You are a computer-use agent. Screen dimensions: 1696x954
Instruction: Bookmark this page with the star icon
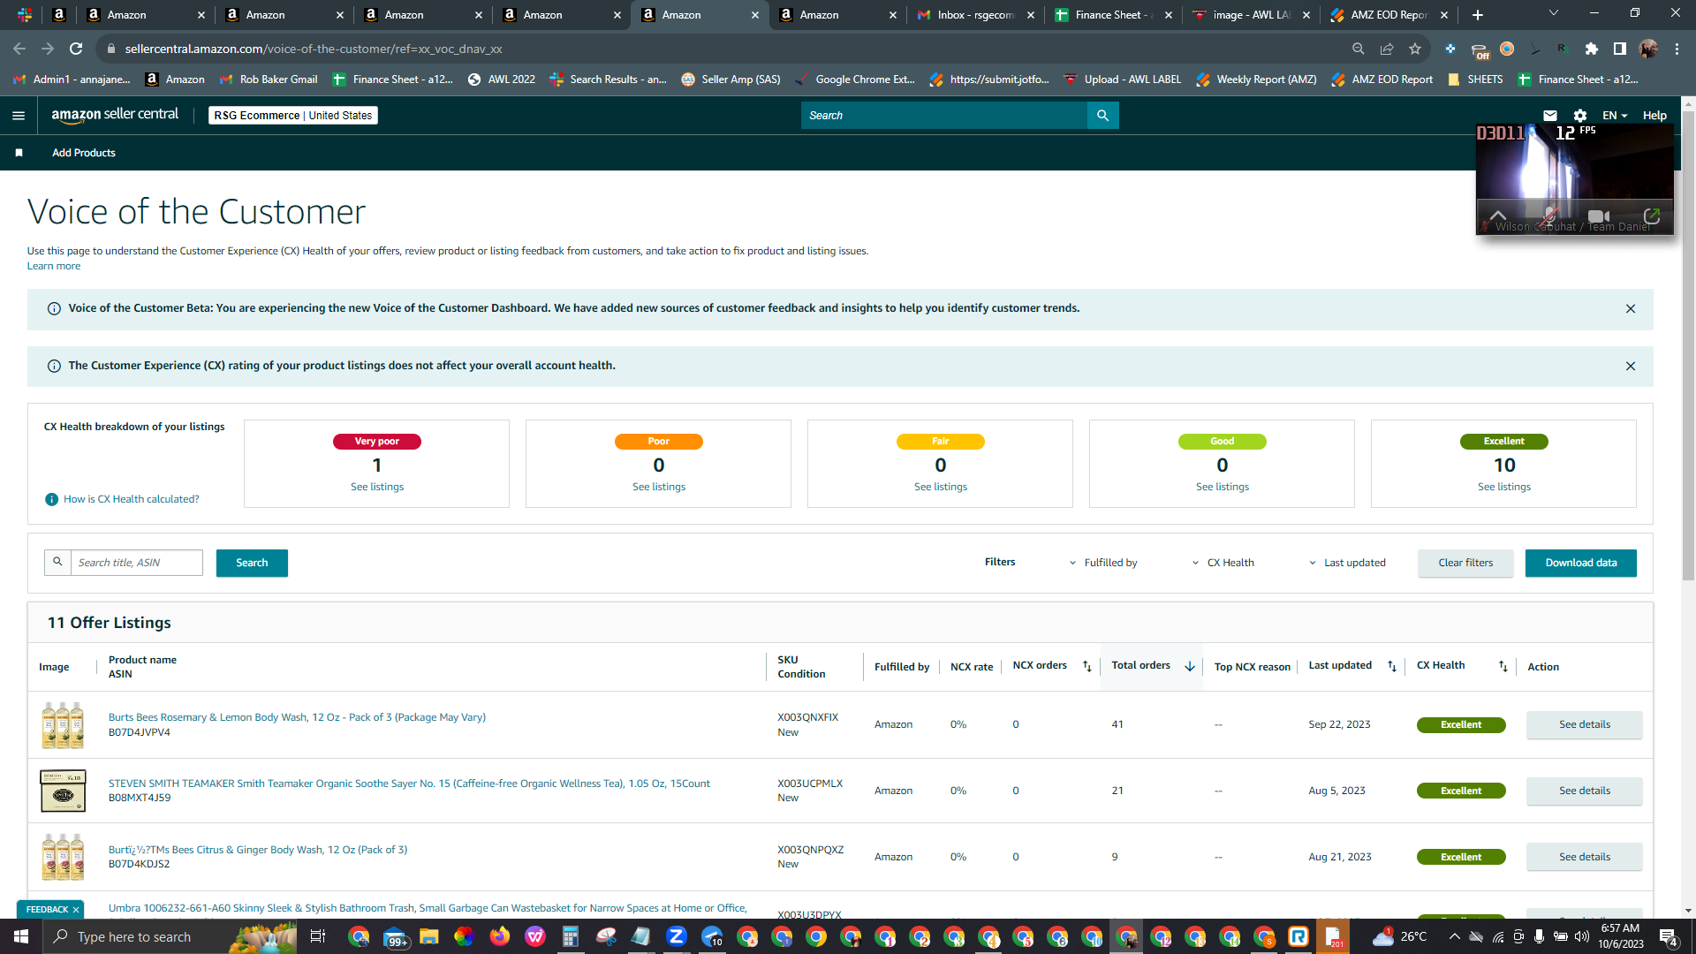[x=1415, y=49]
